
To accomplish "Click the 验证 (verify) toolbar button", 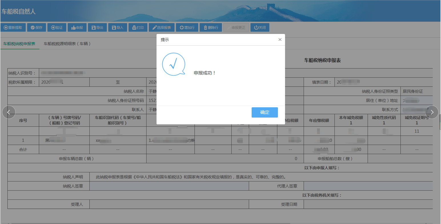I will click(x=57, y=28).
